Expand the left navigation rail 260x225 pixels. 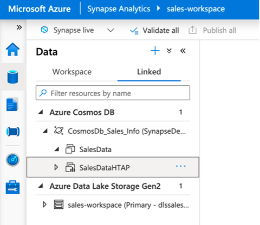coord(19,28)
